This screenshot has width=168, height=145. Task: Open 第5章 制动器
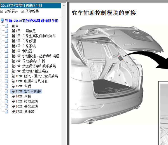point(22,51)
